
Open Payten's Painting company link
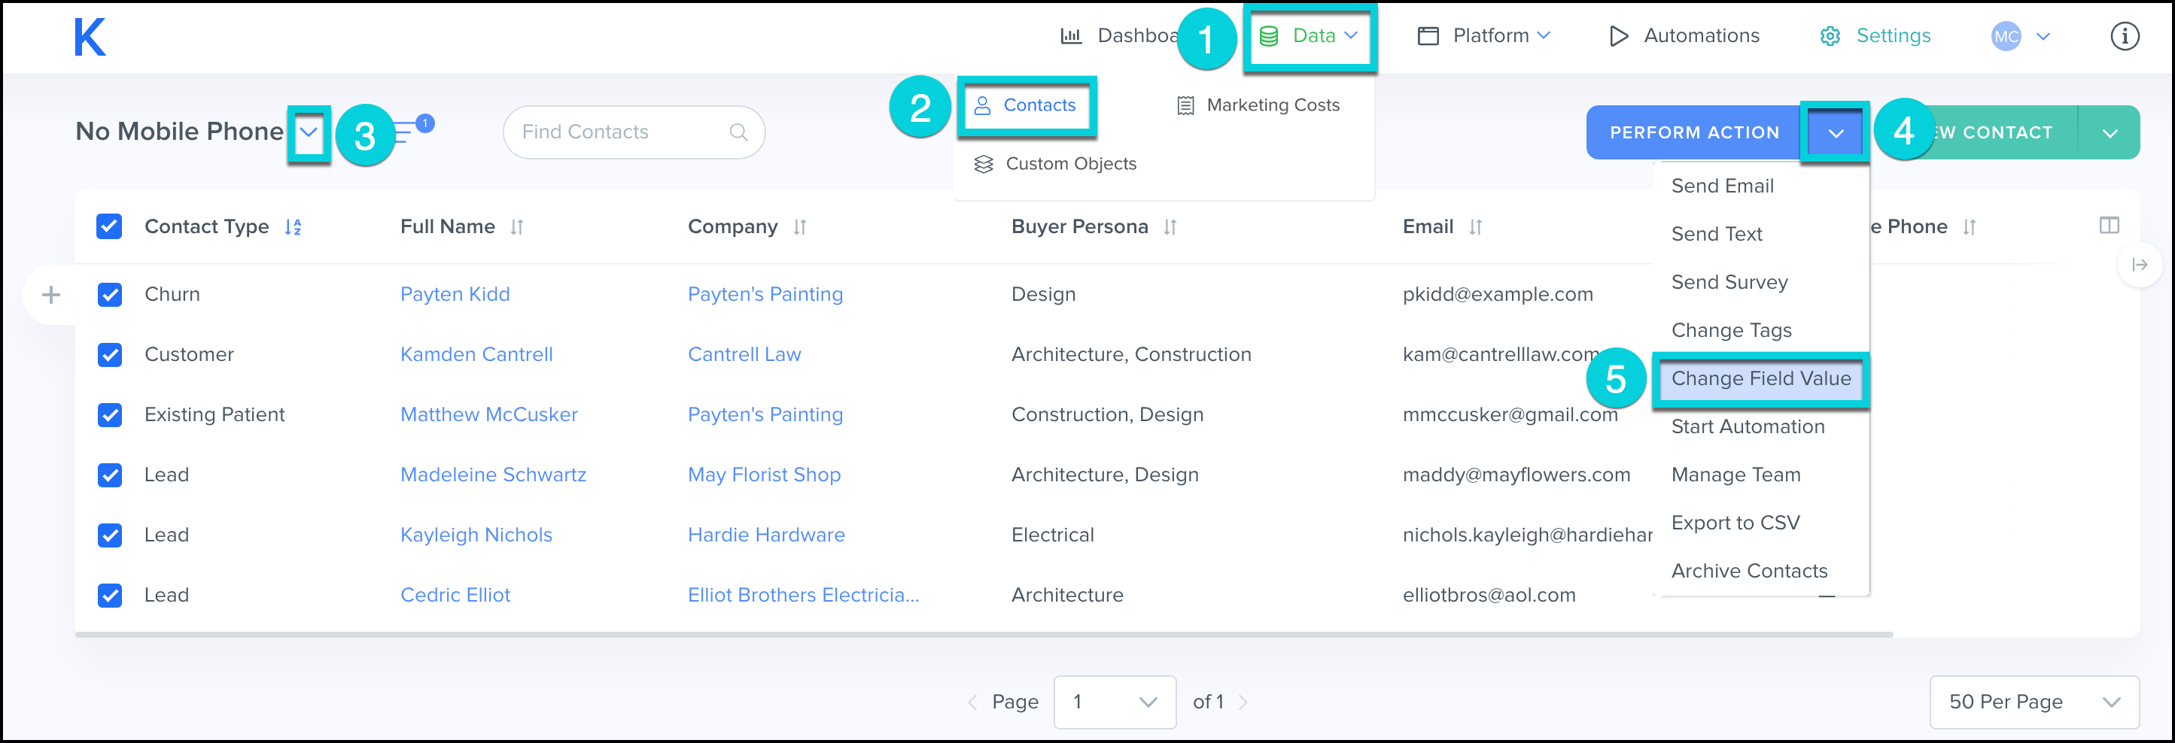(765, 293)
